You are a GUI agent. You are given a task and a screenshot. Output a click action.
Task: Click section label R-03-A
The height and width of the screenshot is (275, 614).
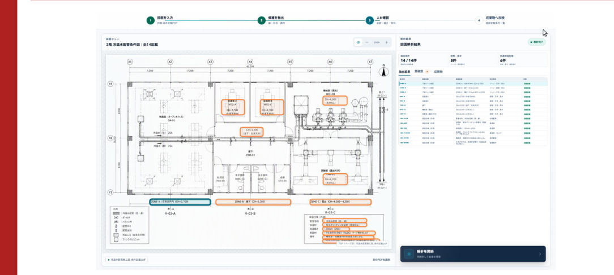tap(170, 213)
